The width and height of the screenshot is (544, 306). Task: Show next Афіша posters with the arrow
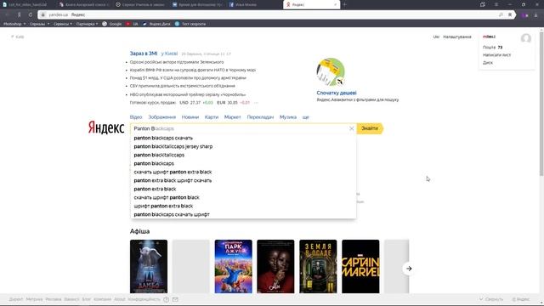coord(409,269)
